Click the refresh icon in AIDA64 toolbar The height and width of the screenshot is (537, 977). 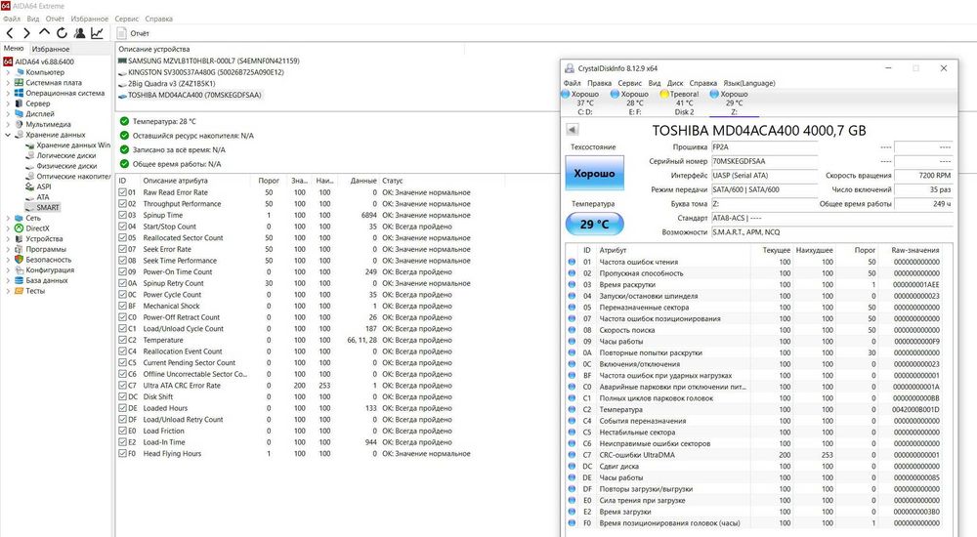coord(62,33)
